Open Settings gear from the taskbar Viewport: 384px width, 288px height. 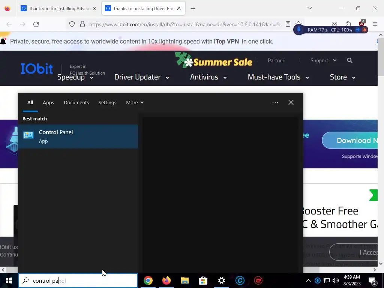tap(221, 280)
